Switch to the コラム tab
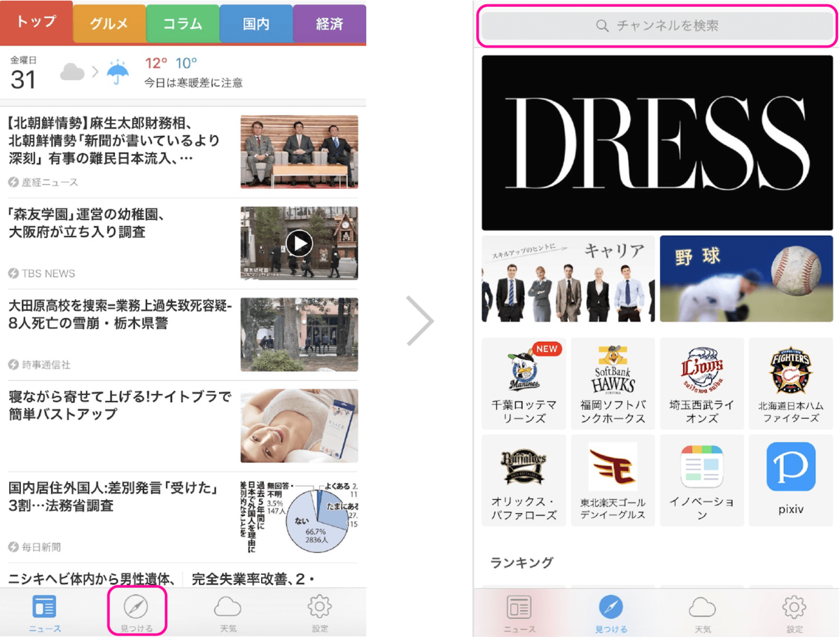840x637 pixels. 183,24
